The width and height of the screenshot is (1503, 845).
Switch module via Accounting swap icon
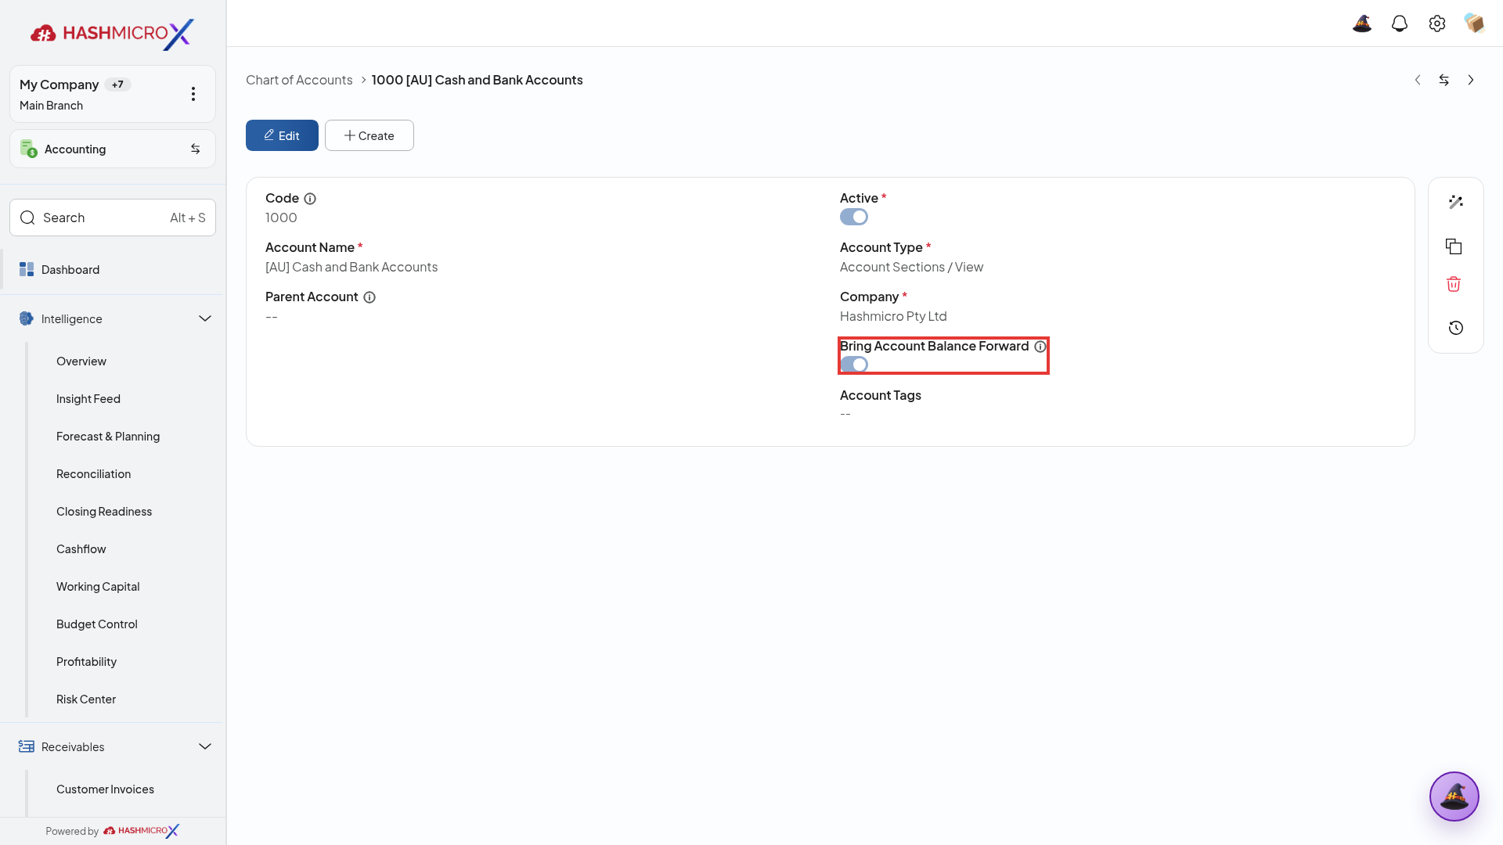click(x=196, y=149)
